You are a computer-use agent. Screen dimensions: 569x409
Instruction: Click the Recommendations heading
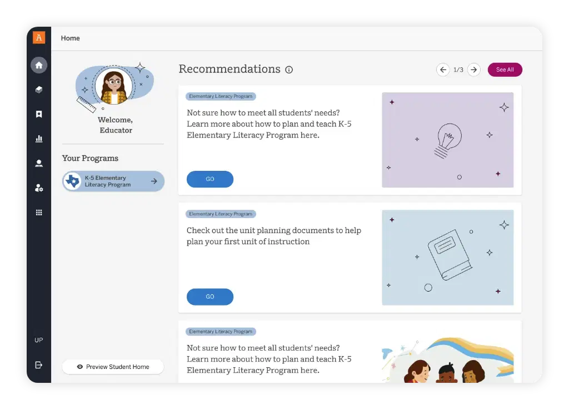click(229, 68)
